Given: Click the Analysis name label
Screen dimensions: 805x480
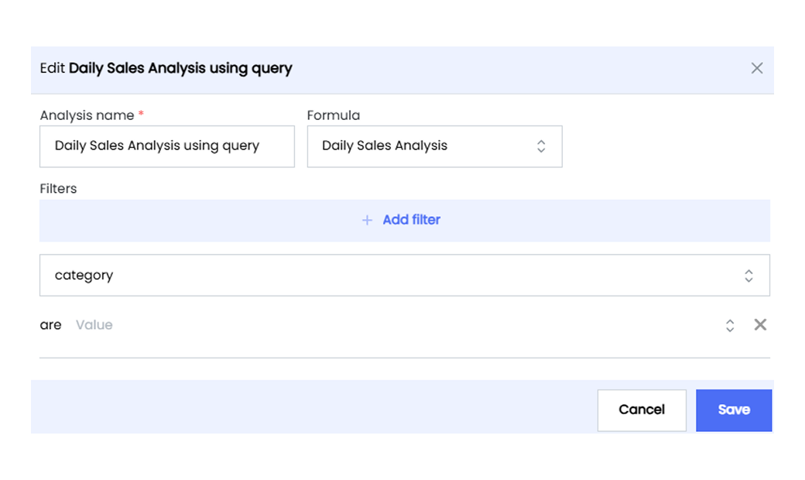Looking at the screenshot, I should click(x=87, y=115).
